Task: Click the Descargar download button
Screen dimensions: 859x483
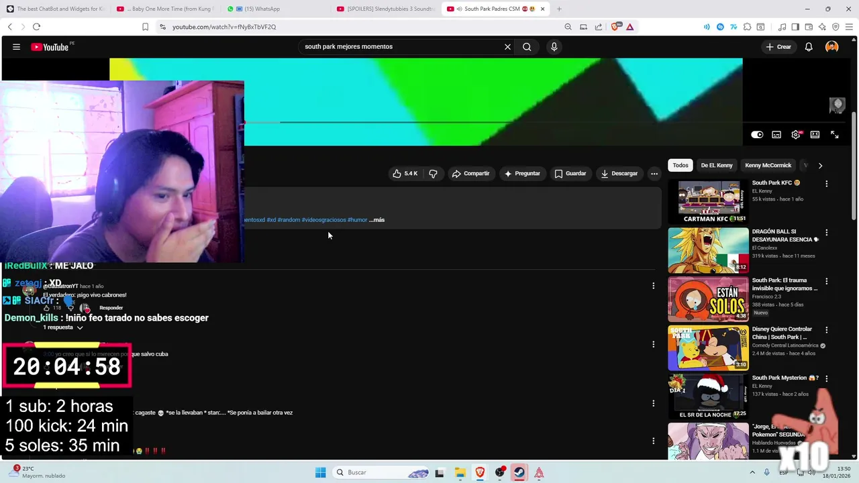Action: [x=619, y=174]
